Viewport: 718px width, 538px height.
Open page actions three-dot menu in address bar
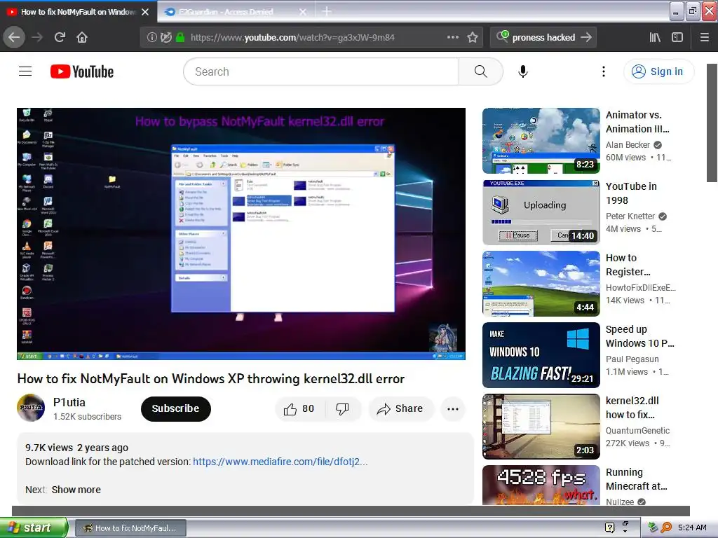pos(452,38)
